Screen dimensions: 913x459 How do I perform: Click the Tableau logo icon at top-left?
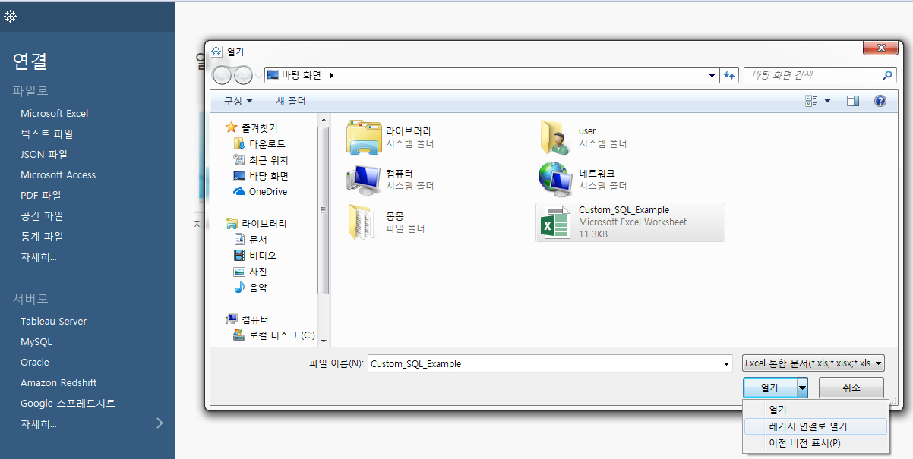click(10, 16)
